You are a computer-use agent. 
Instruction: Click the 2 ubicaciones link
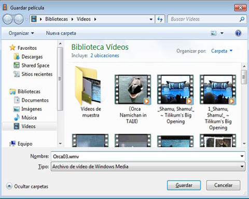coord(105,55)
